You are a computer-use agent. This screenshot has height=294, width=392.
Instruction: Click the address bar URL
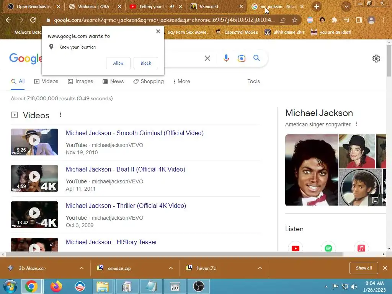tap(164, 20)
